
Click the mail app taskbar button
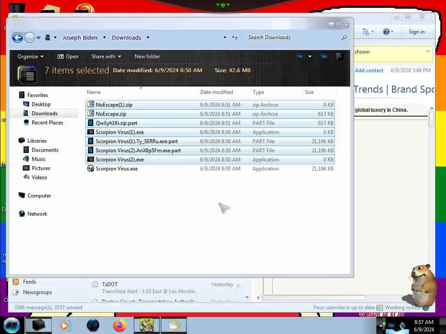pyautogui.click(x=174, y=325)
